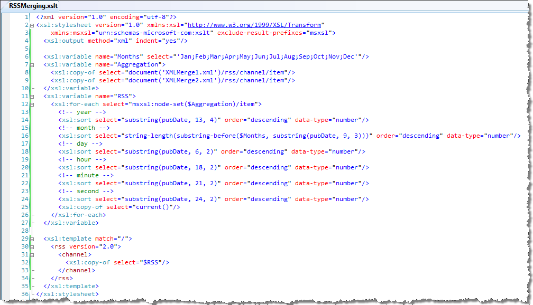Image resolution: width=533 pixels, height=305 pixels.
Task: Collapse the Aggregation variable block
Action: pos(32,65)
